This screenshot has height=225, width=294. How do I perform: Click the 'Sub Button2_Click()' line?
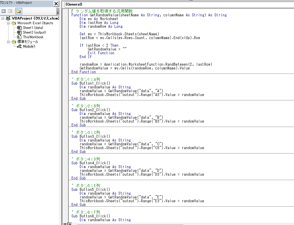coord(91,110)
